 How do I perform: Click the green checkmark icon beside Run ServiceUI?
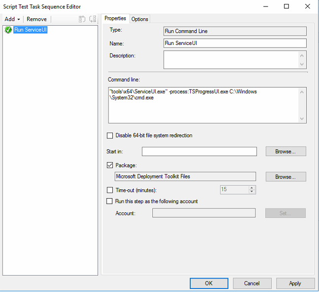coord(8,30)
